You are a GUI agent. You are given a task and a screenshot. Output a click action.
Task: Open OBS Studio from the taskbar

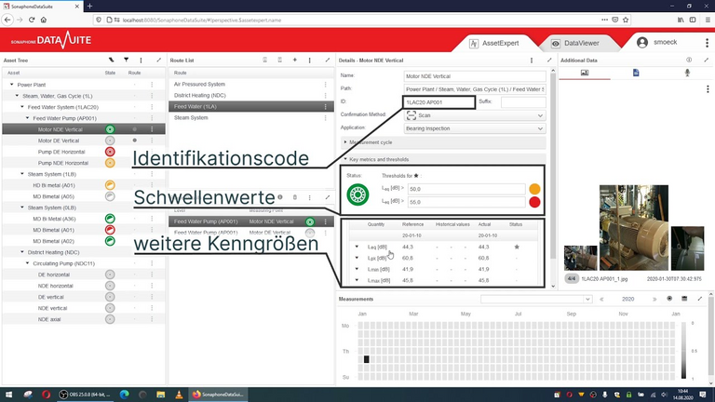click(x=86, y=395)
